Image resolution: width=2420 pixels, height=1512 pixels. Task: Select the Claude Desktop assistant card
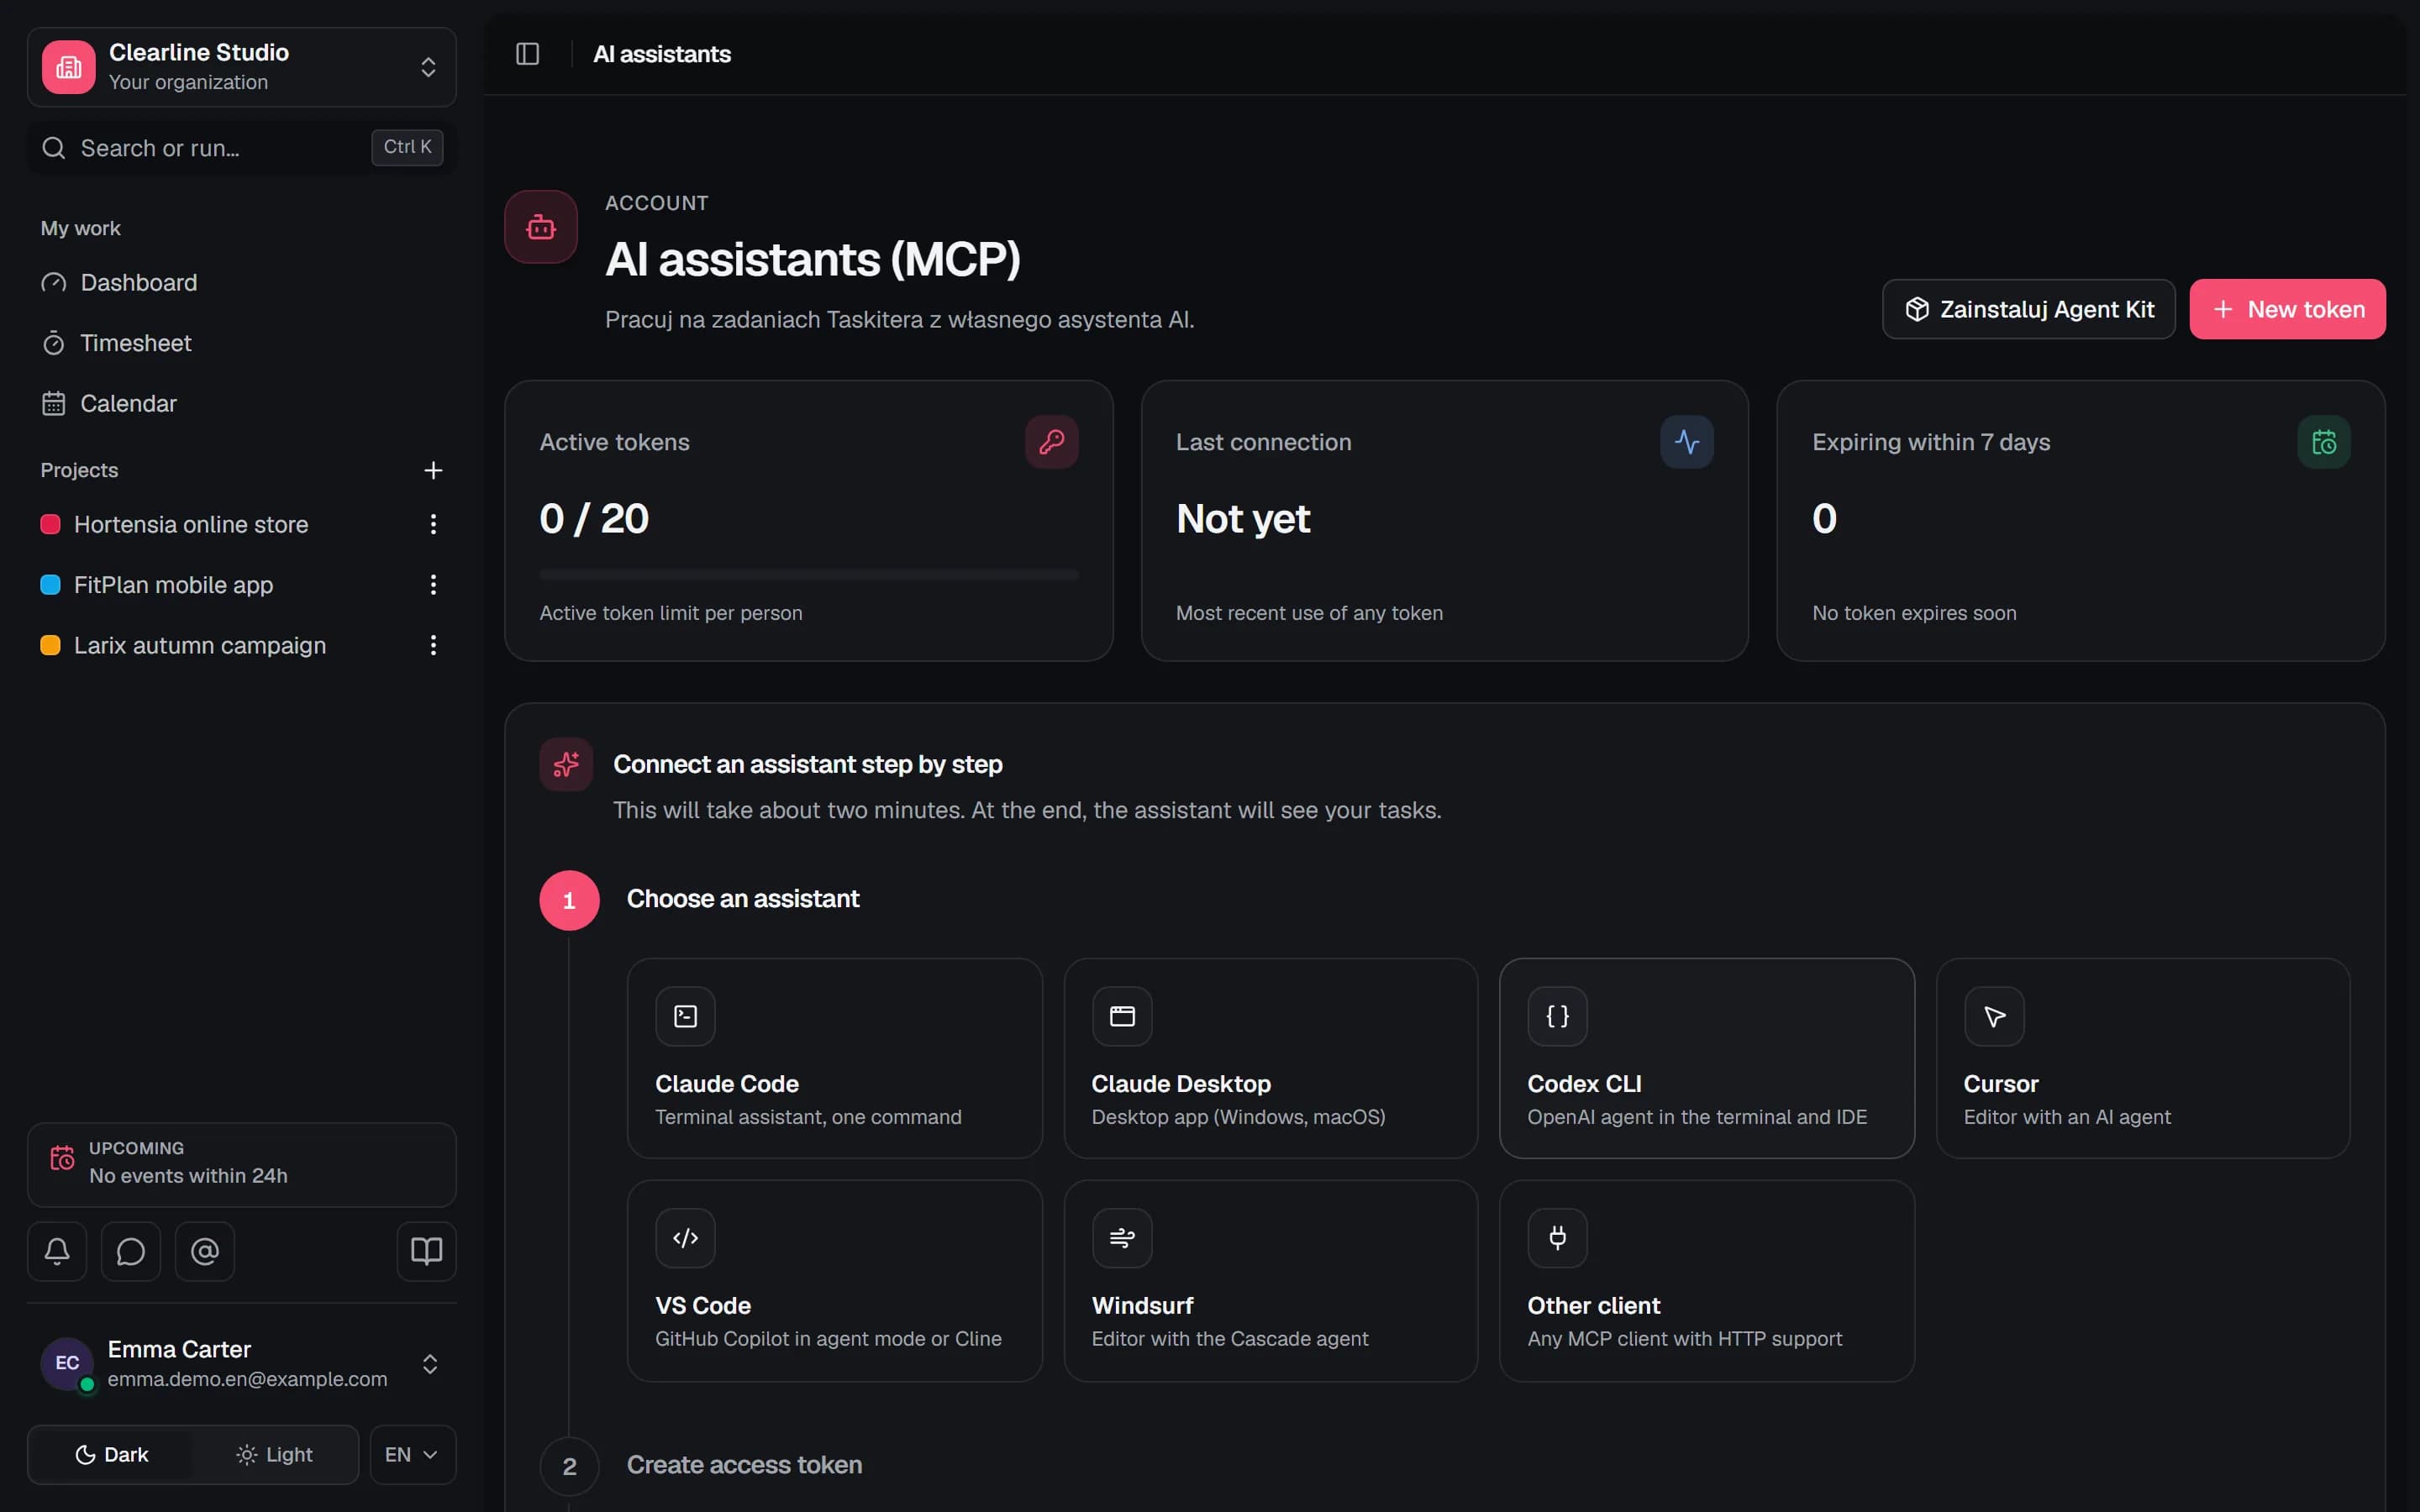click(1271, 1058)
